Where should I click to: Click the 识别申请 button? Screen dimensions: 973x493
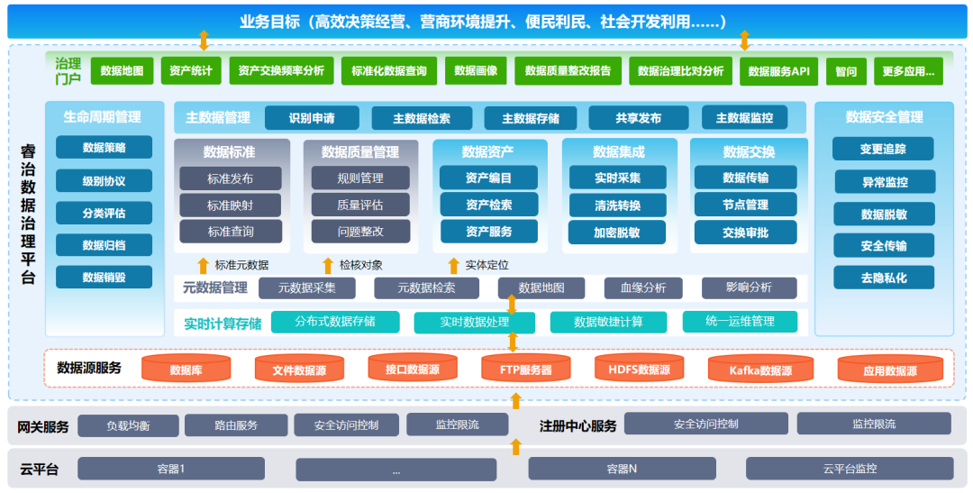[x=312, y=118]
